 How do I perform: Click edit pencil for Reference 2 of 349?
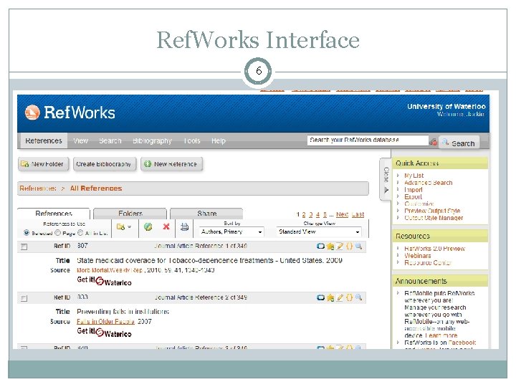coord(340,297)
